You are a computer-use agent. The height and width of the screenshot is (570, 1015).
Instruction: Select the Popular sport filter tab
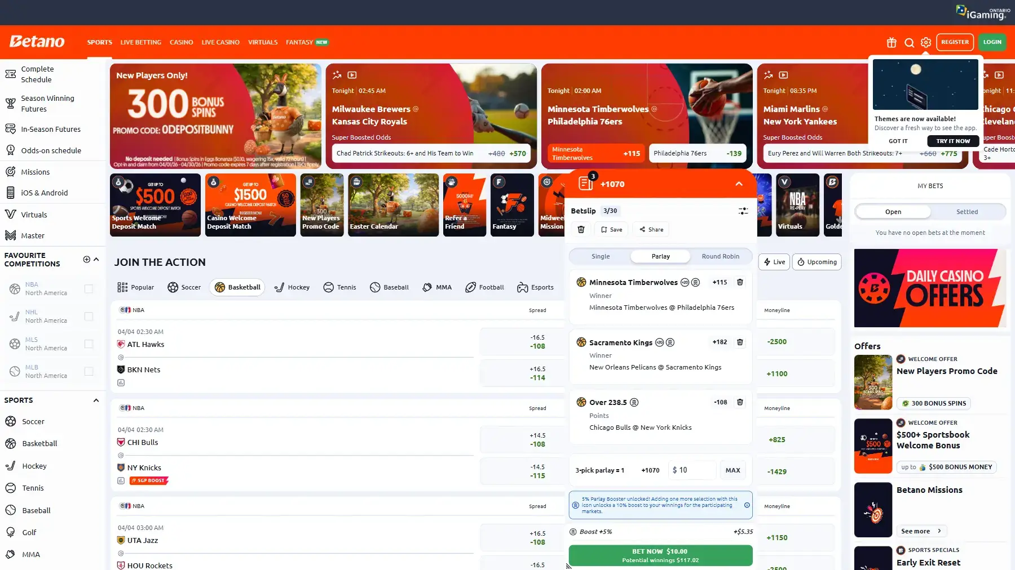coord(135,287)
